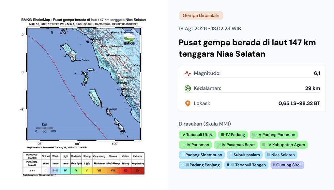
Task: Click the III-IV Pasaman Barat tag
Action: pyautogui.click(x=235, y=145)
